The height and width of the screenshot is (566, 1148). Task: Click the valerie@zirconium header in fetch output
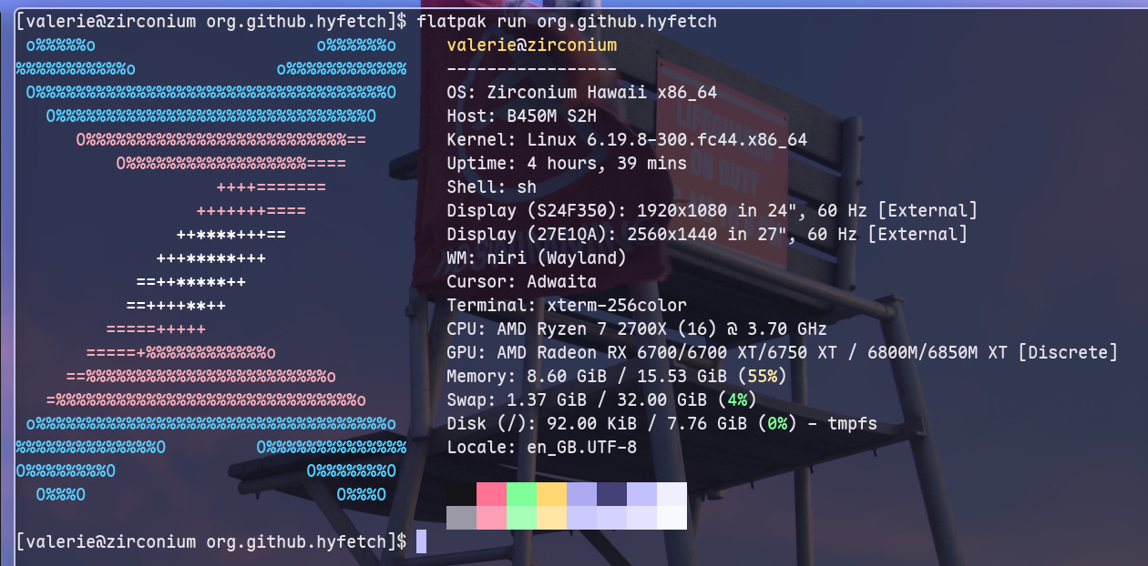[531, 45]
